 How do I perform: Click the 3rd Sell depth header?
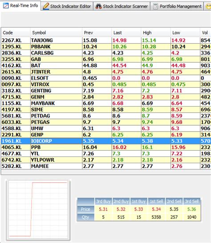192,202
